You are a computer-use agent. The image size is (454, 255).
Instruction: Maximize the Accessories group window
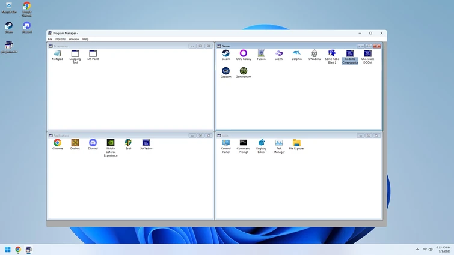tap(200, 46)
